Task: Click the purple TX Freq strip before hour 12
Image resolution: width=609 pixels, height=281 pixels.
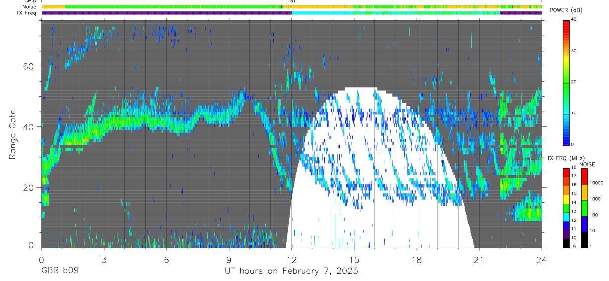Action: tap(166, 13)
